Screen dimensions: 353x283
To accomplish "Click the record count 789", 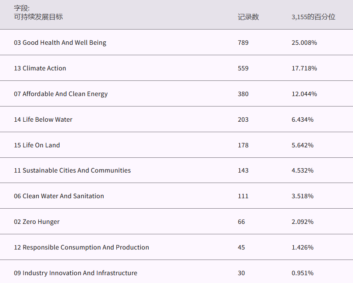I will (243, 43).
